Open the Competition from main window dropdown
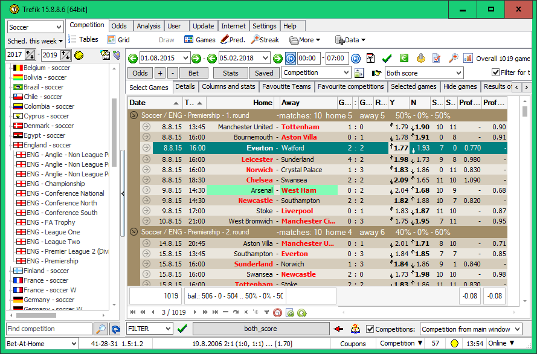The height and width of the screenshot is (354, 537). (x=471, y=329)
